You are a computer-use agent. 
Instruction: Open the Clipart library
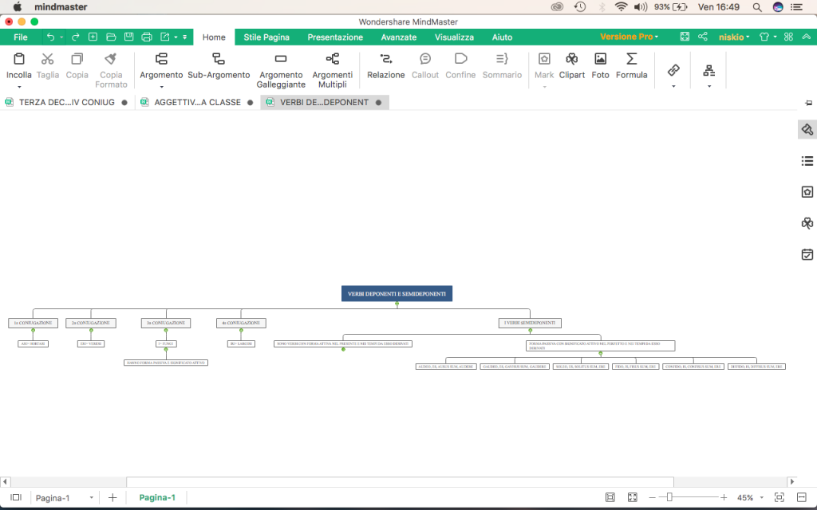[x=572, y=65]
